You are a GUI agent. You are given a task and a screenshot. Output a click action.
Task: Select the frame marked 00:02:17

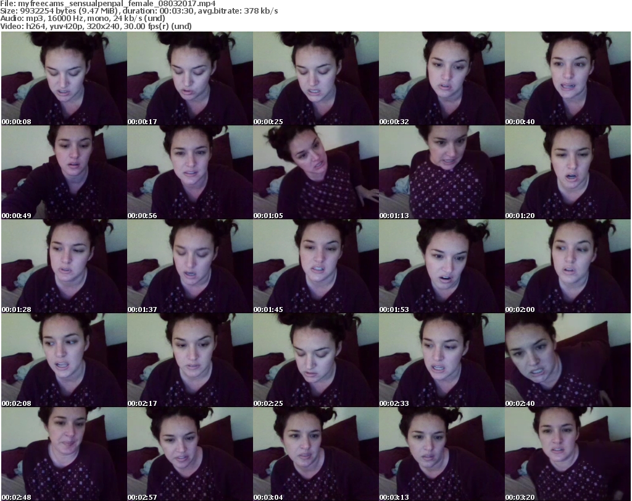(x=190, y=360)
